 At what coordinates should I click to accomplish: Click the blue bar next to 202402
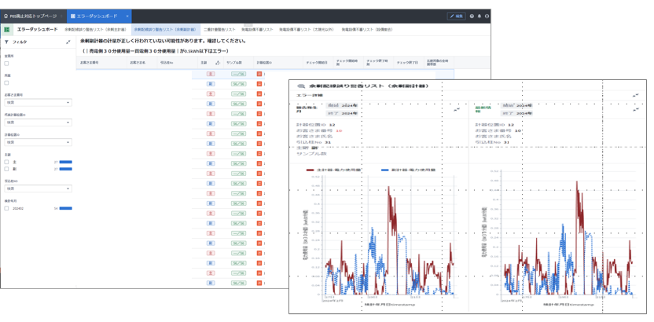(x=66, y=209)
